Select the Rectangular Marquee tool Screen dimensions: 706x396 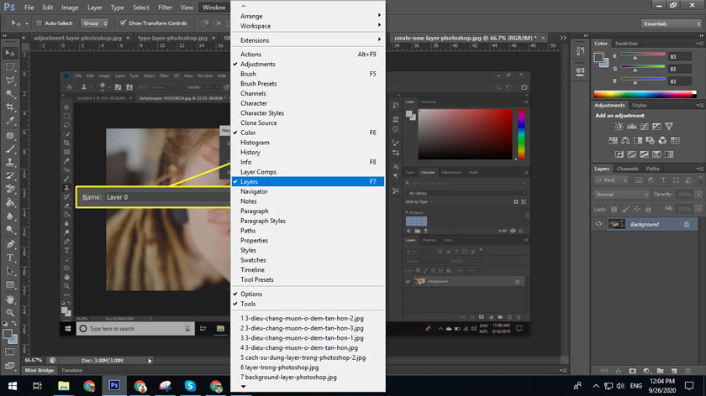[10, 67]
